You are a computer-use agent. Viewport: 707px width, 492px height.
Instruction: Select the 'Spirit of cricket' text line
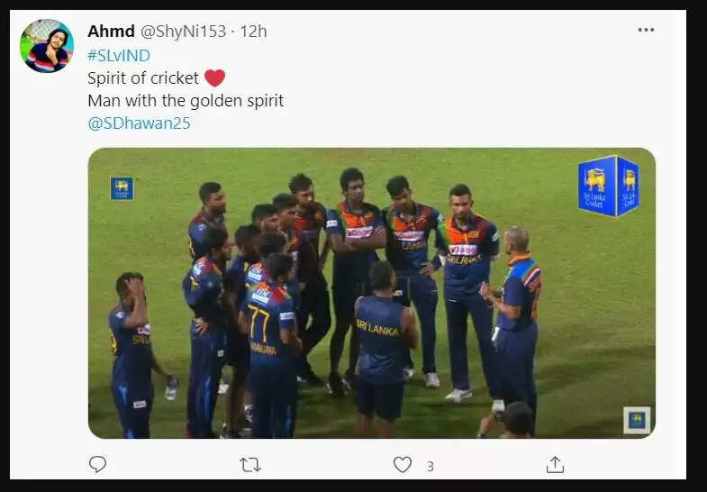click(x=142, y=77)
